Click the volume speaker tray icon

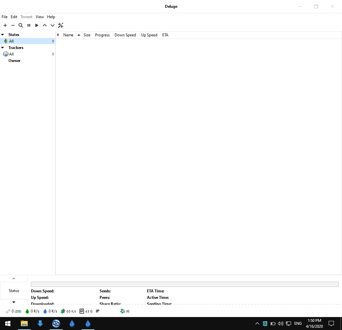[281, 324]
